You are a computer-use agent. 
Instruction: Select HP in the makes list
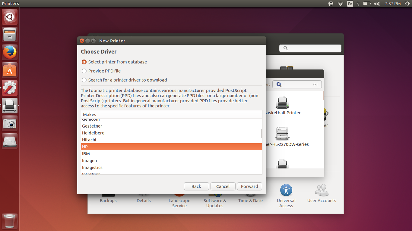pos(172,147)
